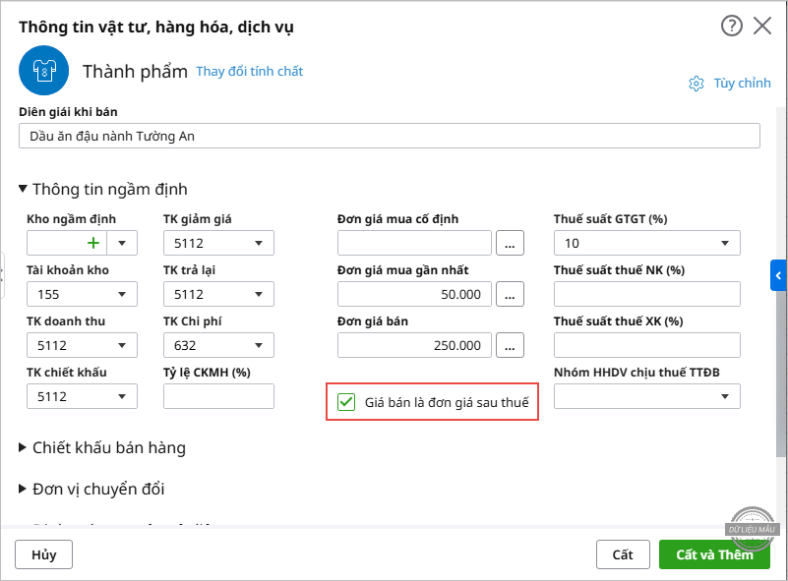Click the Hủy button
Image resolution: width=788 pixels, height=581 pixels.
tap(44, 554)
